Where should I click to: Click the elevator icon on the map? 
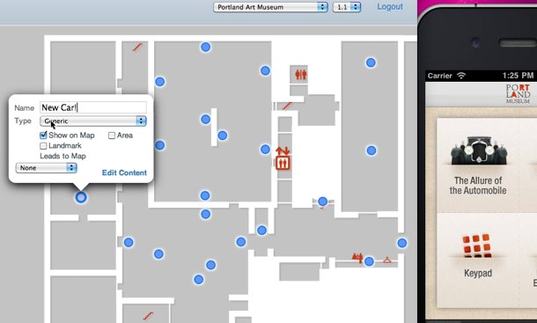[x=283, y=158]
